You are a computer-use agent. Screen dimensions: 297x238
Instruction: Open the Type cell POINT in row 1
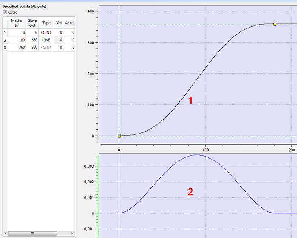pos(46,33)
